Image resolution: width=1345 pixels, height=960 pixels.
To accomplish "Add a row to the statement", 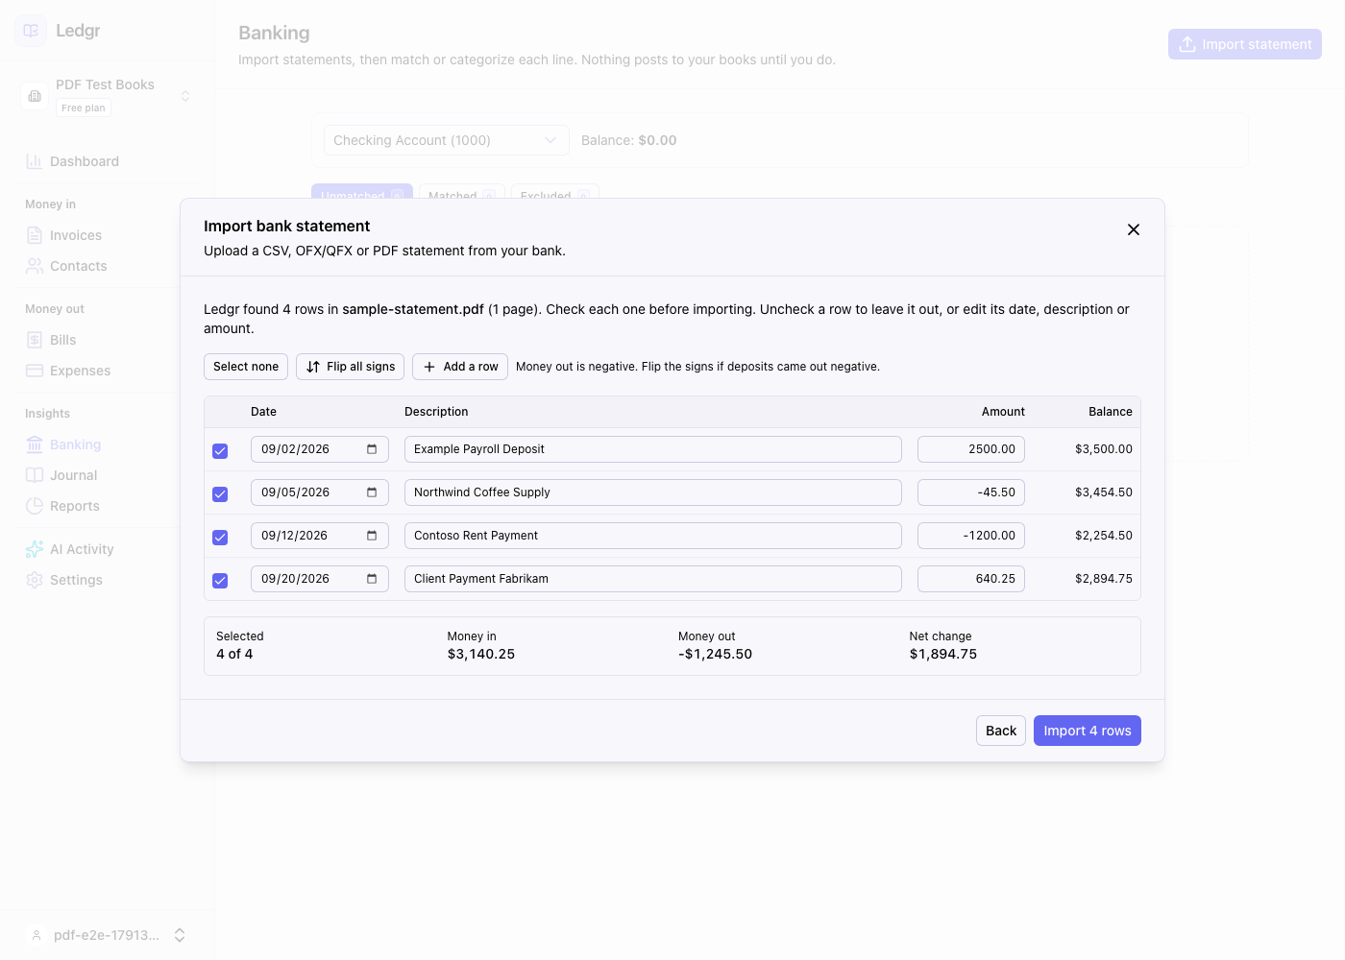I will click(x=460, y=367).
